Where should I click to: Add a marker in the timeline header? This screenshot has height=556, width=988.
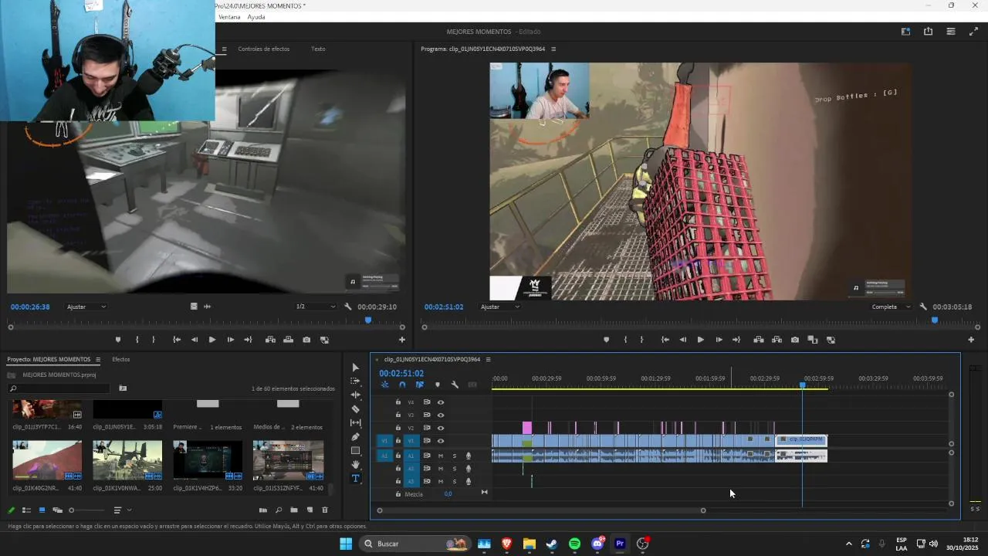[438, 385]
